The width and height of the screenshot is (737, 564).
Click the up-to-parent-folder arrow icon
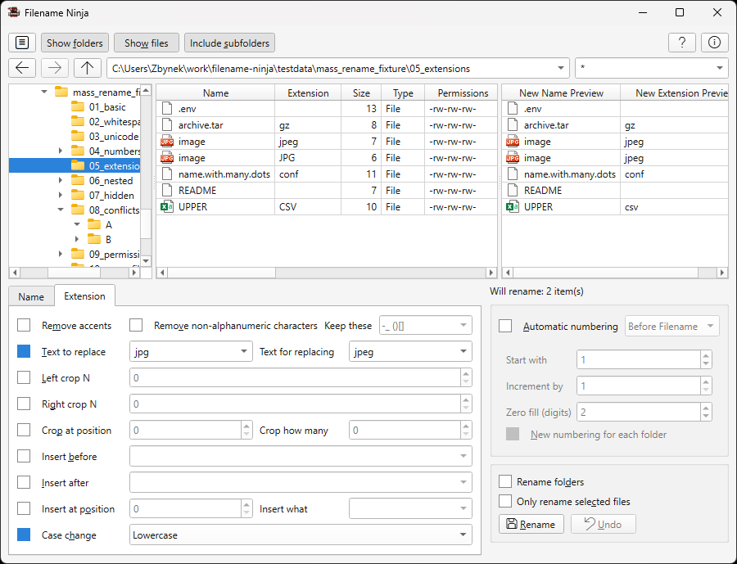(x=88, y=68)
